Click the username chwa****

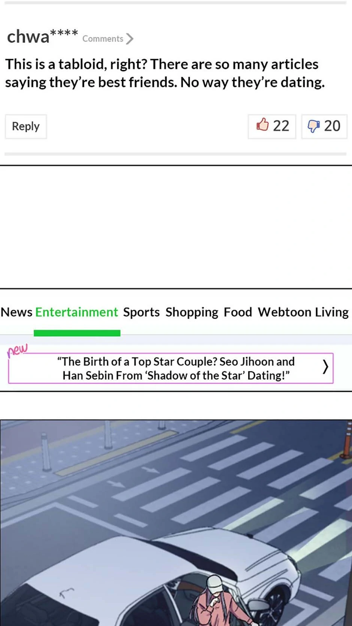click(x=42, y=37)
